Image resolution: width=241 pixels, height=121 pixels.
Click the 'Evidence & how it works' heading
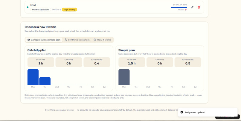[x=40, y=27]
